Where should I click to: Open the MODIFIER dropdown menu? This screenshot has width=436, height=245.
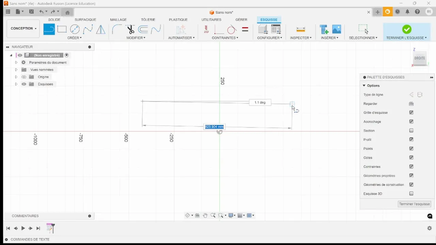[136, 38]
